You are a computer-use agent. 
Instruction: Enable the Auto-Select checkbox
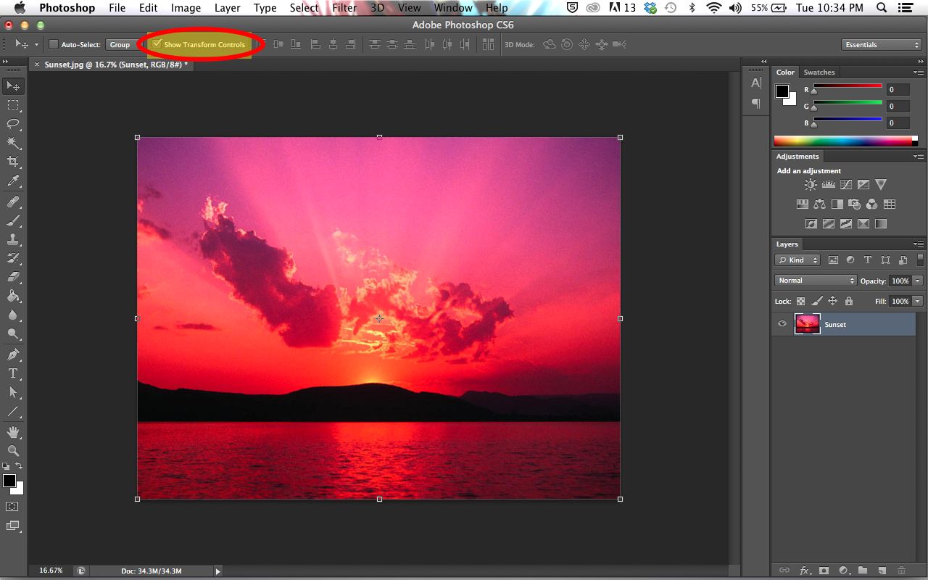click(x=53, y=44)
